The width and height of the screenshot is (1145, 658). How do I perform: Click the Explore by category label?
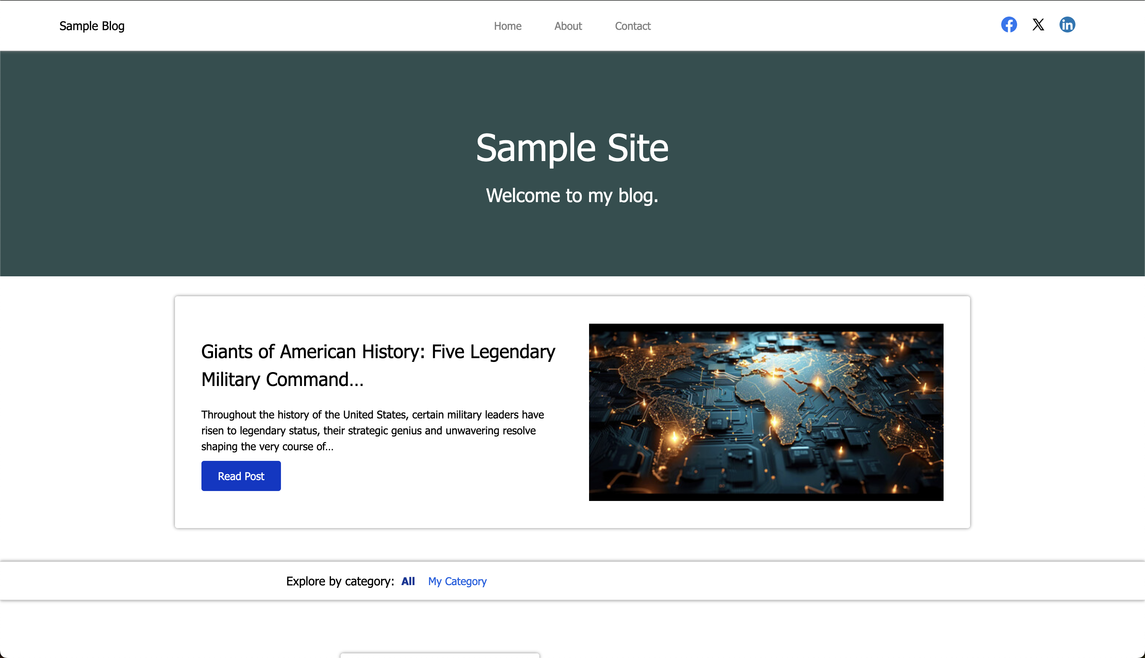[x=340, y=581]
